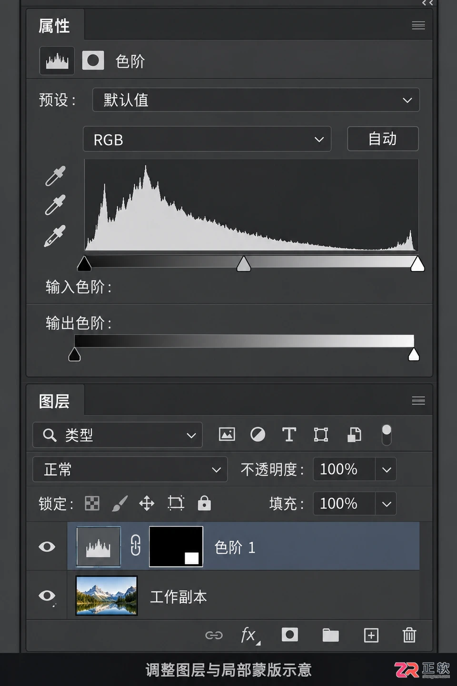Filter for shape layers
This screenshot has height=686, width=457.
[321, 434]
